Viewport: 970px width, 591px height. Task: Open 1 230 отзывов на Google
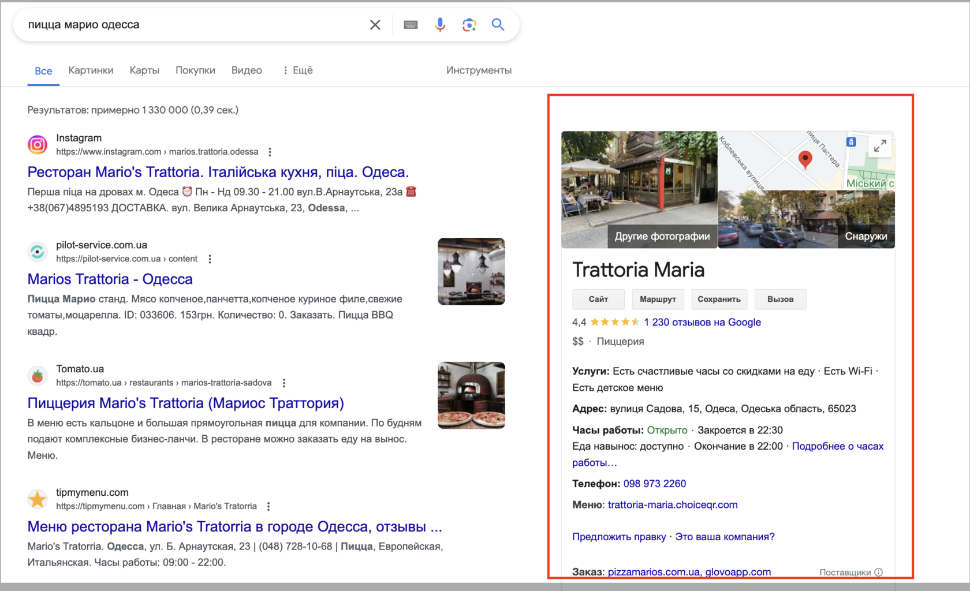point(702,322)
